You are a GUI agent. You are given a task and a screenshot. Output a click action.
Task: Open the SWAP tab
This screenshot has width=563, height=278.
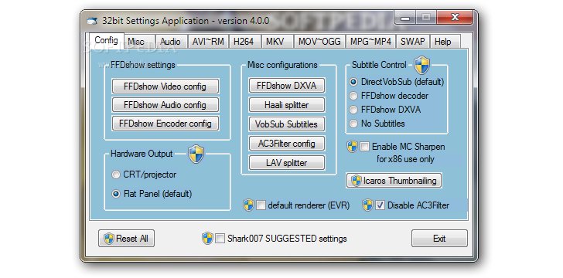(412, 42)
